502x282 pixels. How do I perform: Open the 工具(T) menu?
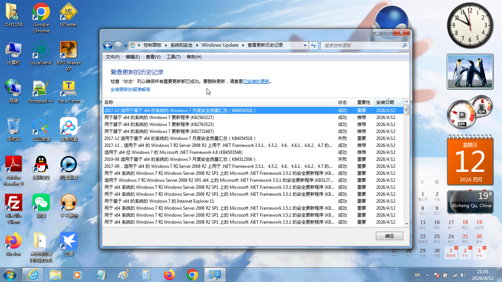tap(173, 57)
